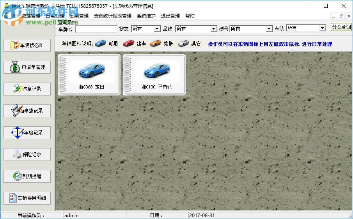Viewport: 353px width, 219px height.
Task: Click the orange 维修 legend car icon
Action: (x=156, y=43)
